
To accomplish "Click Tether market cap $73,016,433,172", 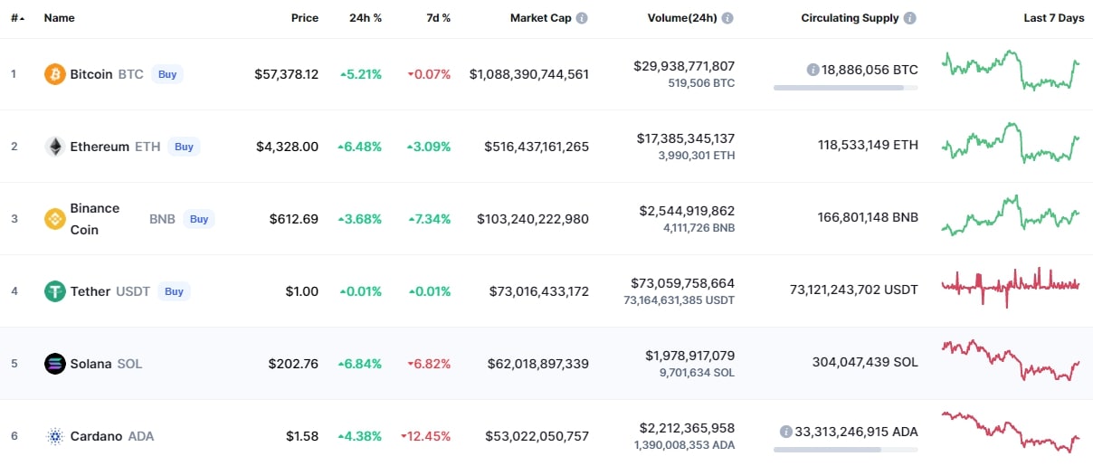I will (539, 291).
